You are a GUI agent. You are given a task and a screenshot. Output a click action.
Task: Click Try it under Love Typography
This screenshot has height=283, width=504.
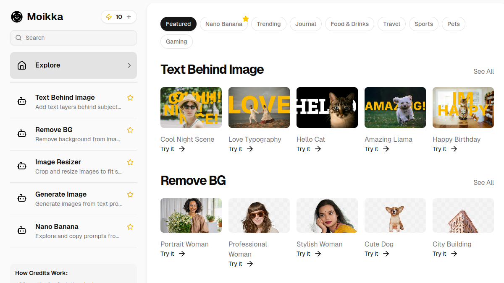click(235, 149)
